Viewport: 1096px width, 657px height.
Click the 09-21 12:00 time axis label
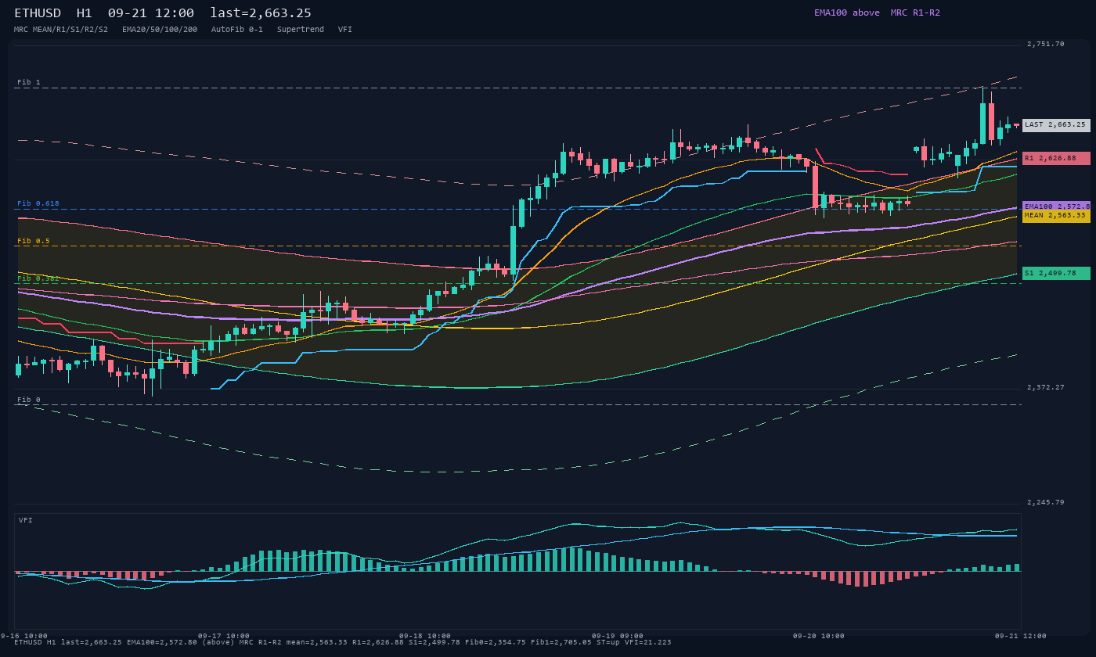[x=1021, y=636]
